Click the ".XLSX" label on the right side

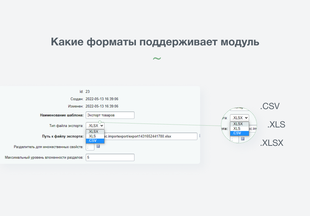click(x=272, y=143)
